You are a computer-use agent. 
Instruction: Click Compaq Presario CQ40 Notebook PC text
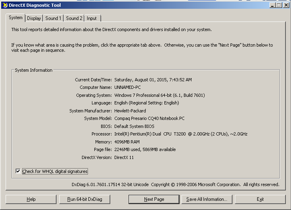point(149,118)
